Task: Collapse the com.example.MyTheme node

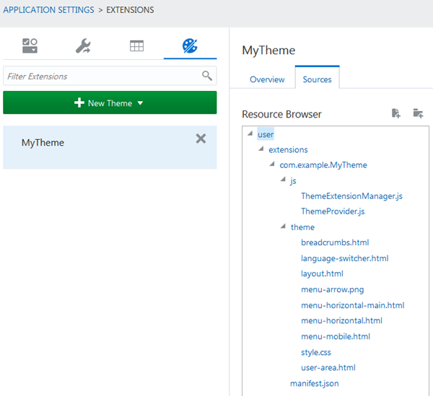Action: point(272,165)
